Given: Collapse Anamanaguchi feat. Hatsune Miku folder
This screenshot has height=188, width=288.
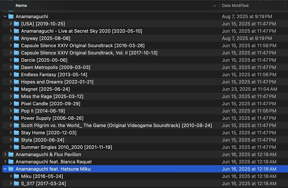Looking at the screenshot, I should pos(5,169).
